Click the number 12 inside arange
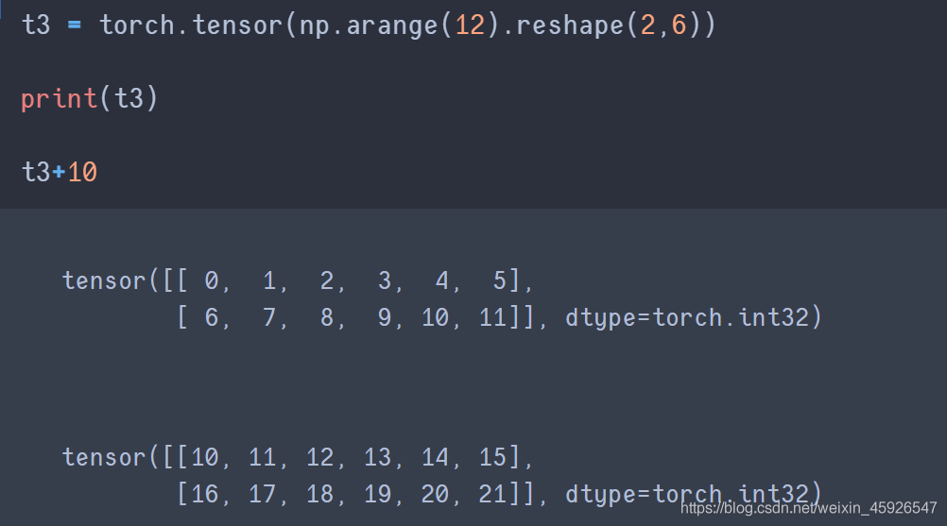The width and height of the screenshot is (947, 526). click(x=470, y=25)
